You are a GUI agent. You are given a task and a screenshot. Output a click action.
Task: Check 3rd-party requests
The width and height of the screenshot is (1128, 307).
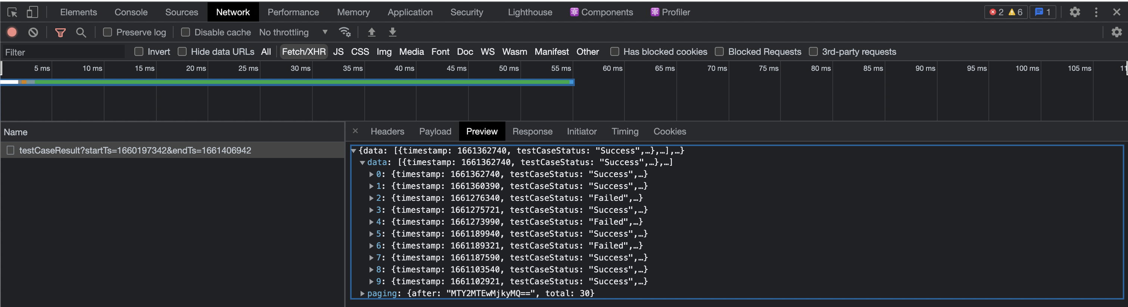click(813, 52)
